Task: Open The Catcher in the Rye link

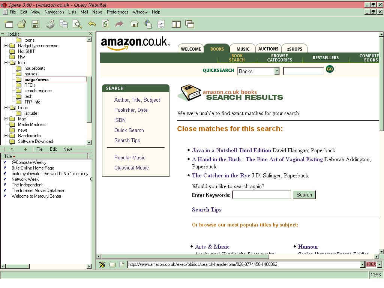Action: 221,175
